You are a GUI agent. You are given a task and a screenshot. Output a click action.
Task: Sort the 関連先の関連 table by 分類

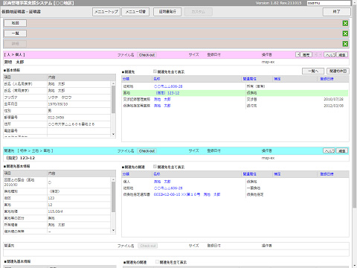click(126, 174)
